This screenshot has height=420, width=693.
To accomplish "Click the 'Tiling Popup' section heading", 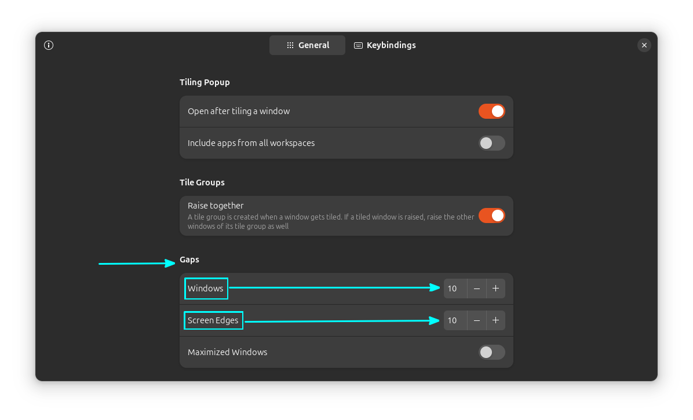I will pos(205,82).
